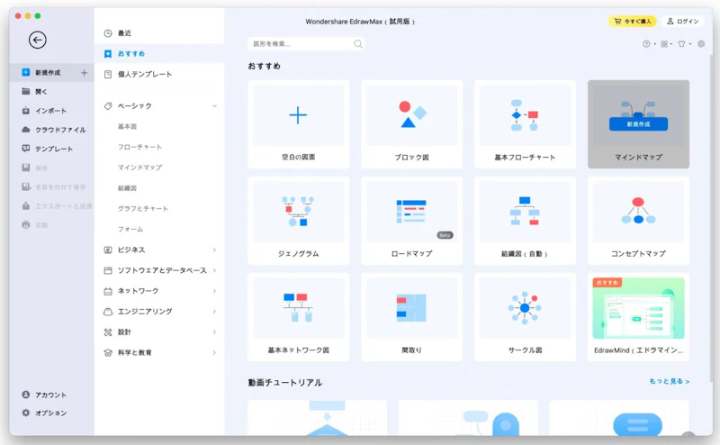
Task: Open the ブロック図 template
Action: [x=411, y=124]
